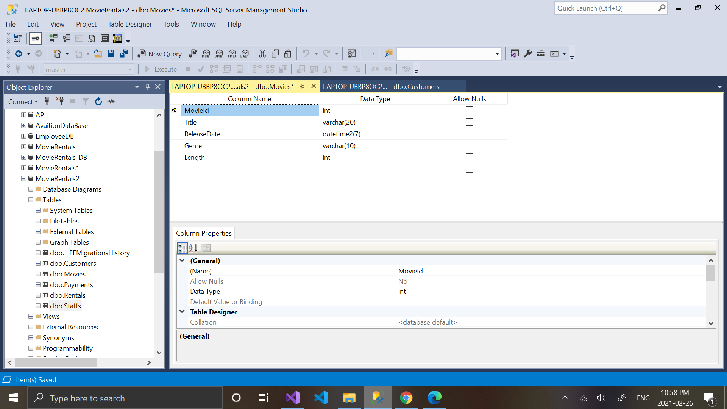Viewport: 727px width, 409px height.
Task: Click the Copy icon in the toolbar
Action: [275, 54]
